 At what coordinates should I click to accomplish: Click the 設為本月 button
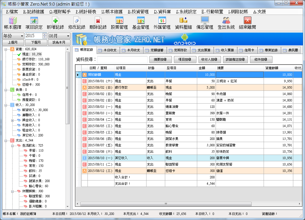click(x=59, y=42)
